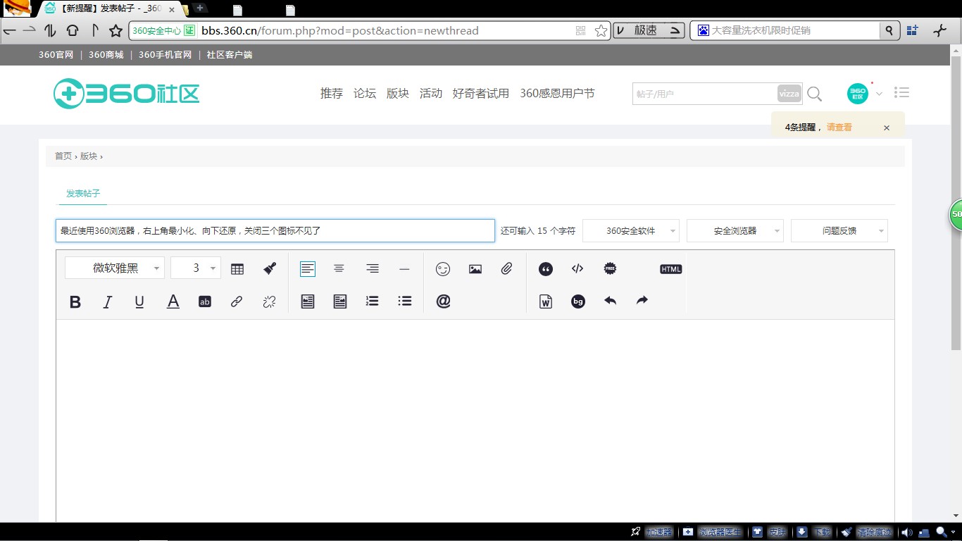
Task: Open the 微软雅黑 font dropdown
Action: 115,268
